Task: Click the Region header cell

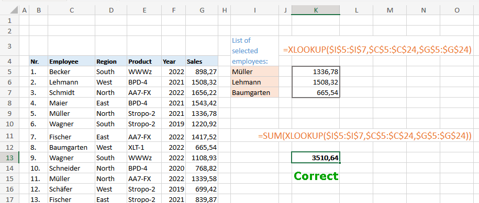Action: click(x=111, y=62)
